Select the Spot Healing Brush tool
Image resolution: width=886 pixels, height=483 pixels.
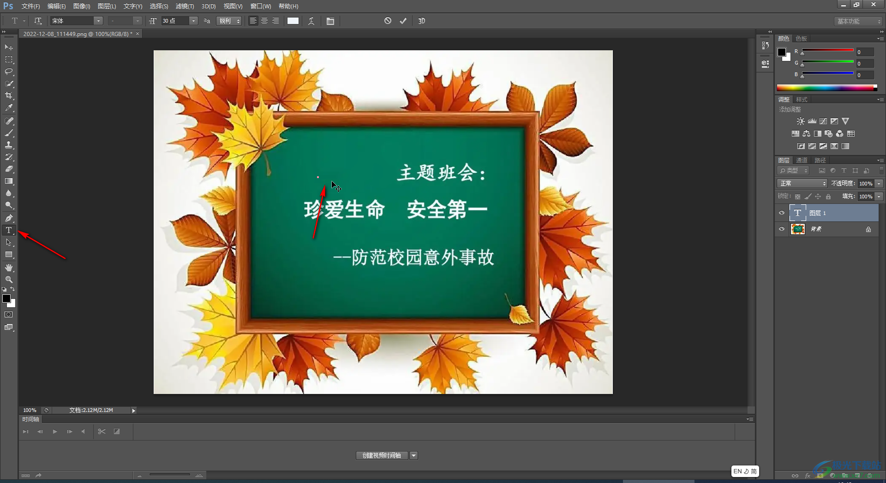pos(9,121)
